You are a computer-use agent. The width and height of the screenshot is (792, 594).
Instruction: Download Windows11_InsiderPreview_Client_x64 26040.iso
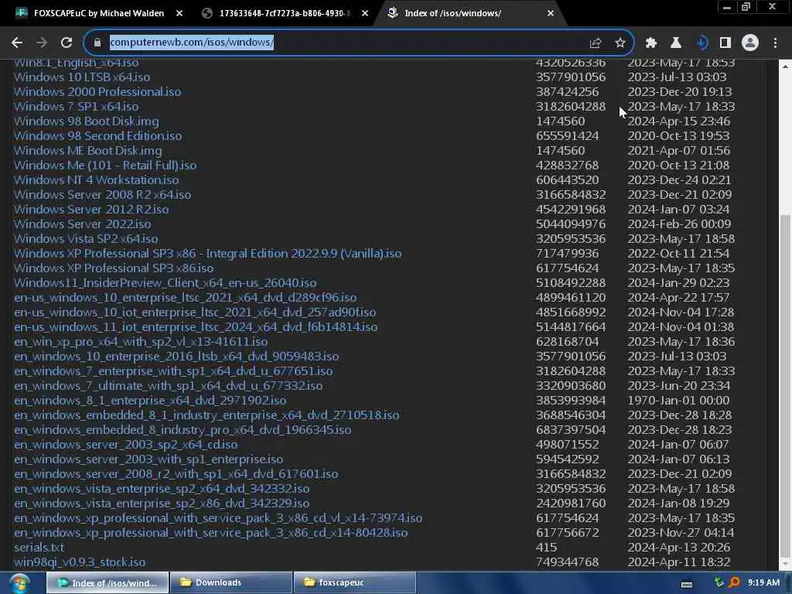pyautogui.click(x=166, y=283)
